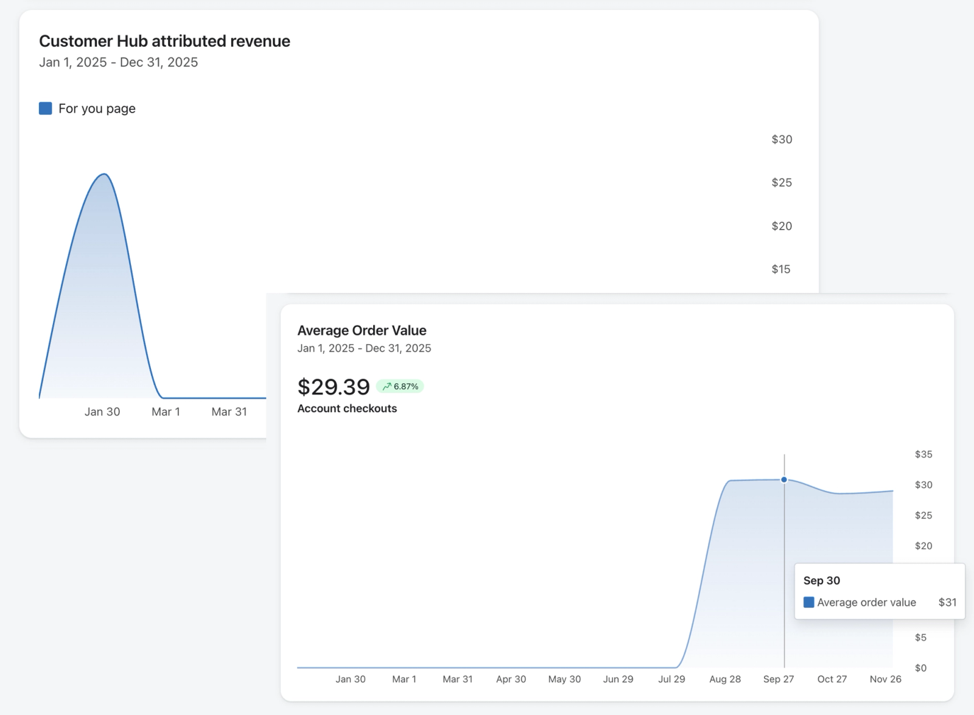Click the $5 axis label on the order value chart
Viewport: 974px width, 715px height.
click(920, 638)
